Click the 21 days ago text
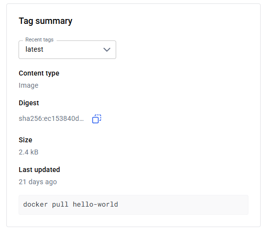The image size is (268, 230). coord(38,182)
